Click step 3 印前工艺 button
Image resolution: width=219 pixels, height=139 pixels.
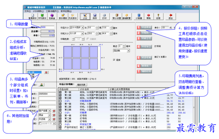144,38
